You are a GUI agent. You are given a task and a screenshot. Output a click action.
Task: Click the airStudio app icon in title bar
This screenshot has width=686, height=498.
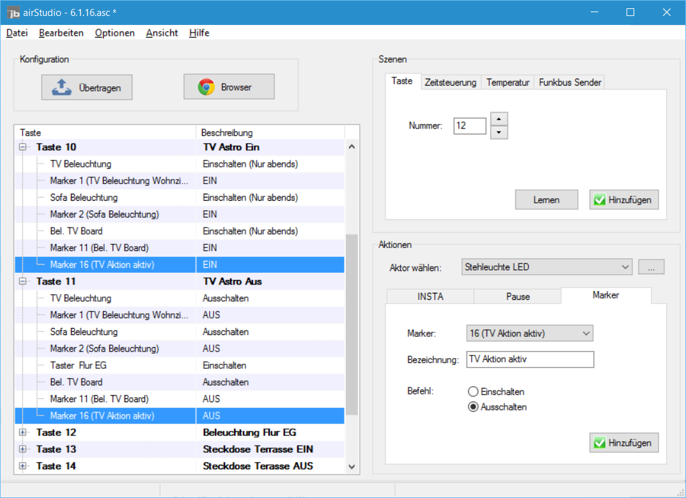pyautogui.click(x=14, y=13)
